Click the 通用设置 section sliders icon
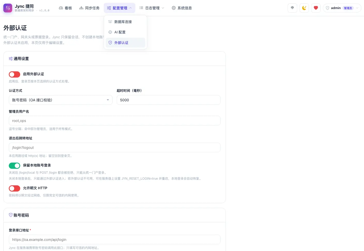This screenshot has width=364, height=251. coord(11,59)
